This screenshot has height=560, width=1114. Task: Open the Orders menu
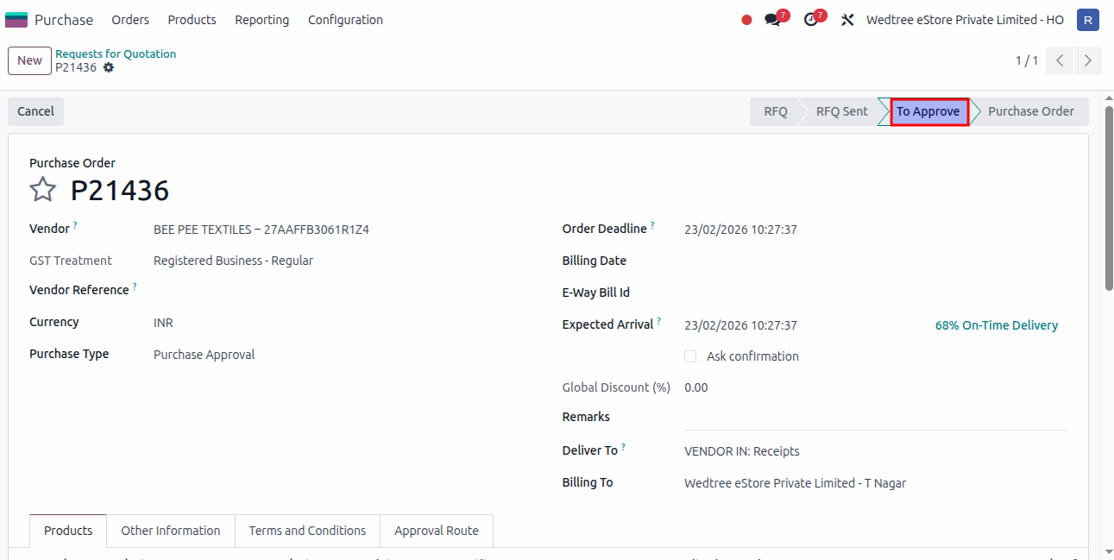pyautogui.click(x=130, y=20)
